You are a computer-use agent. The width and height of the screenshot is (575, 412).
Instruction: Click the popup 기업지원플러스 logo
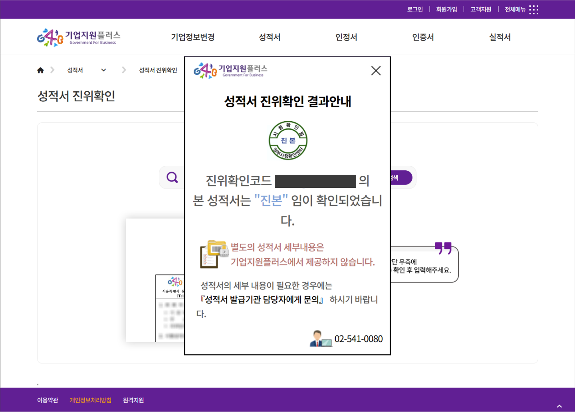tap(230, 71)
